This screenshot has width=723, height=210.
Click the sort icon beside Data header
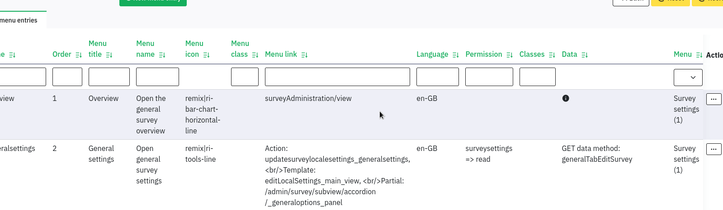[585, 55]
